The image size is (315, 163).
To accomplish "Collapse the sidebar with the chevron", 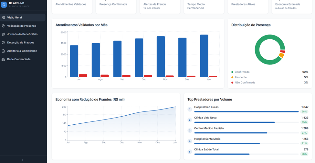I will click(22, 160).
